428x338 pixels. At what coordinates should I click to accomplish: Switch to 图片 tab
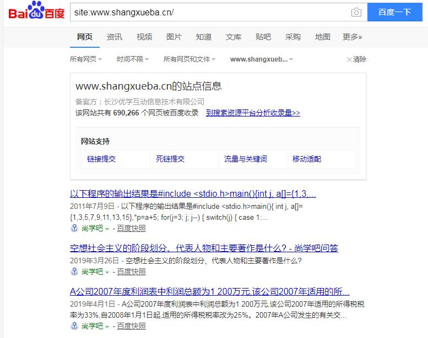click(x=174, y=37)
